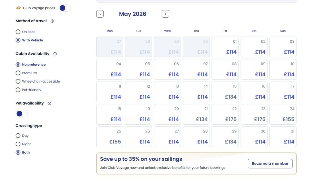
Task: Open the Cabin Availability info tooltip
Action: (x=55, y=54)
